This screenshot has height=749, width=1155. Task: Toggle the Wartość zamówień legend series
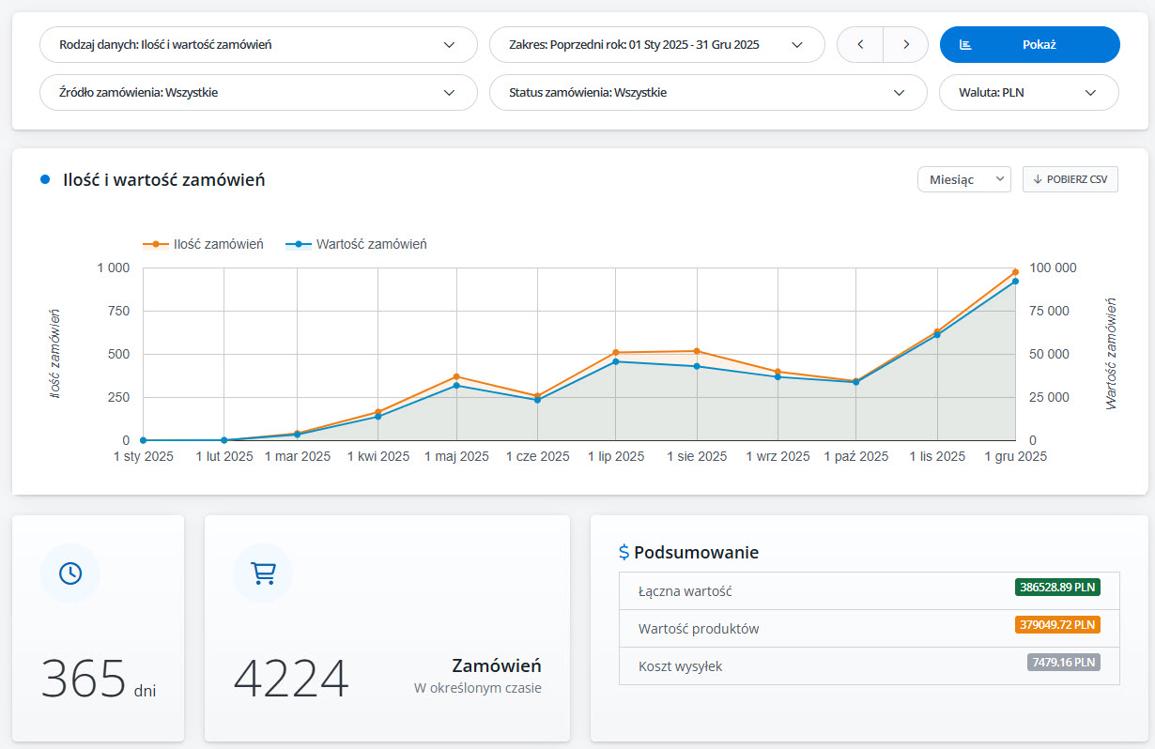pyautogui.click(x=356, y=244)
